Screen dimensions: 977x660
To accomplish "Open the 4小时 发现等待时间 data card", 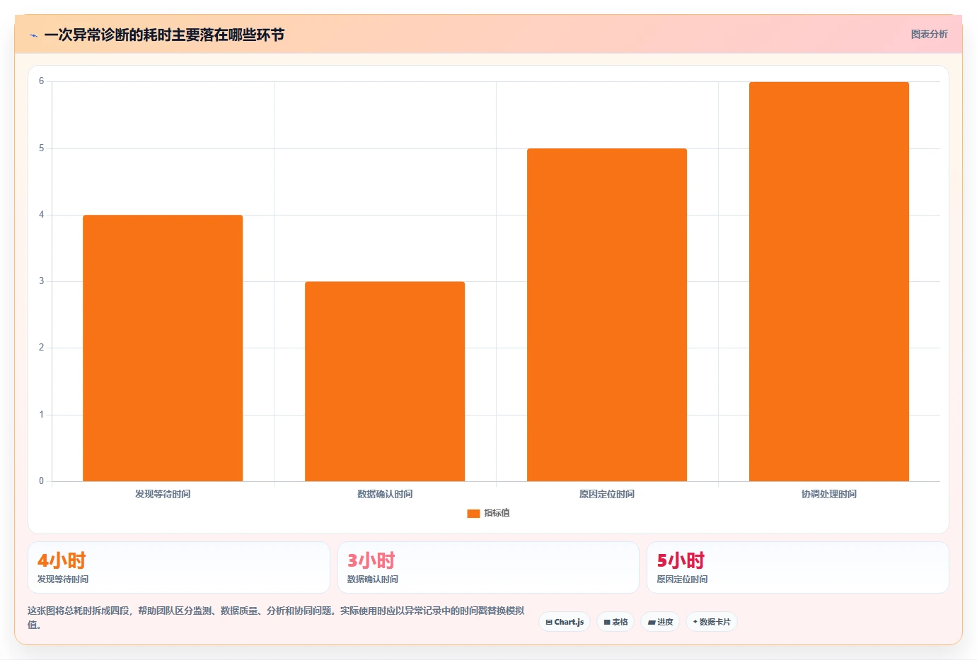I will (179, 567).
